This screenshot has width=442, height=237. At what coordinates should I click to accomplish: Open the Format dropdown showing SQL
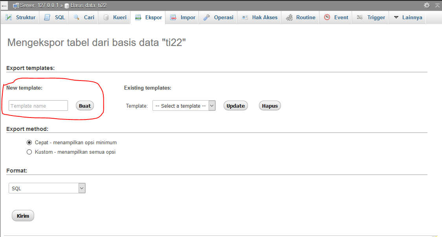click(47, 188)
